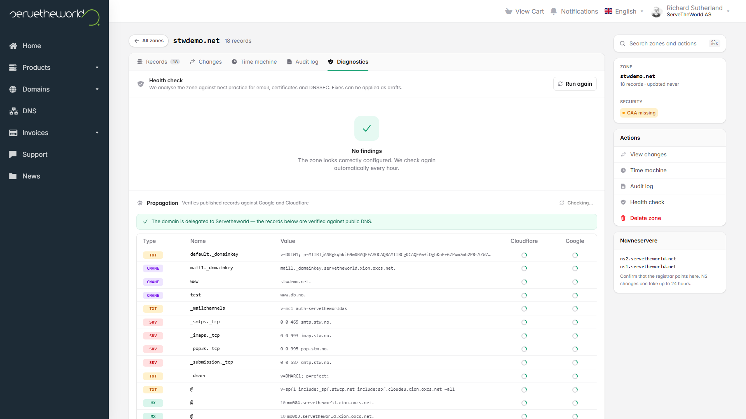Switch to the Records tab

click(x=158, y=62)
